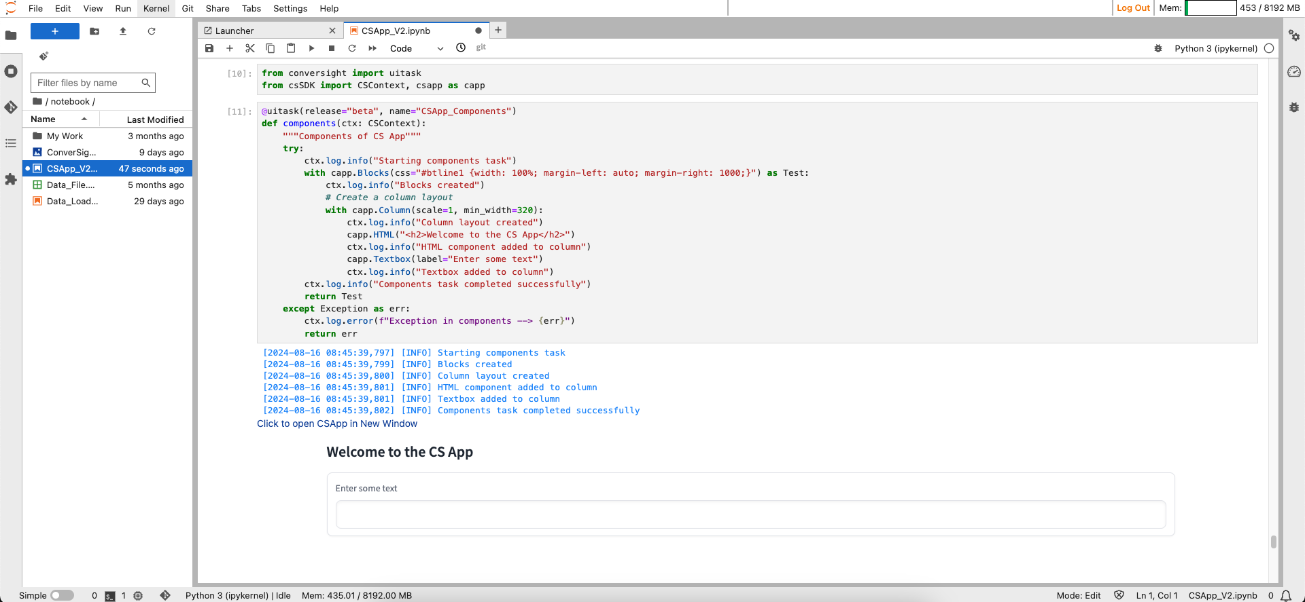The width and height of the screenshot is (1305, 602).
Task: Click the file browser git-clone icon
Action: [43, 56]
